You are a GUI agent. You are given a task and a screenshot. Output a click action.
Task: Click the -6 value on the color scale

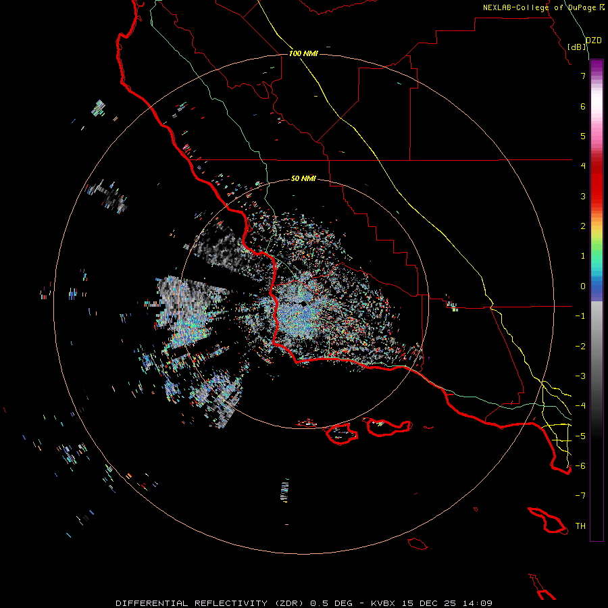580,466
